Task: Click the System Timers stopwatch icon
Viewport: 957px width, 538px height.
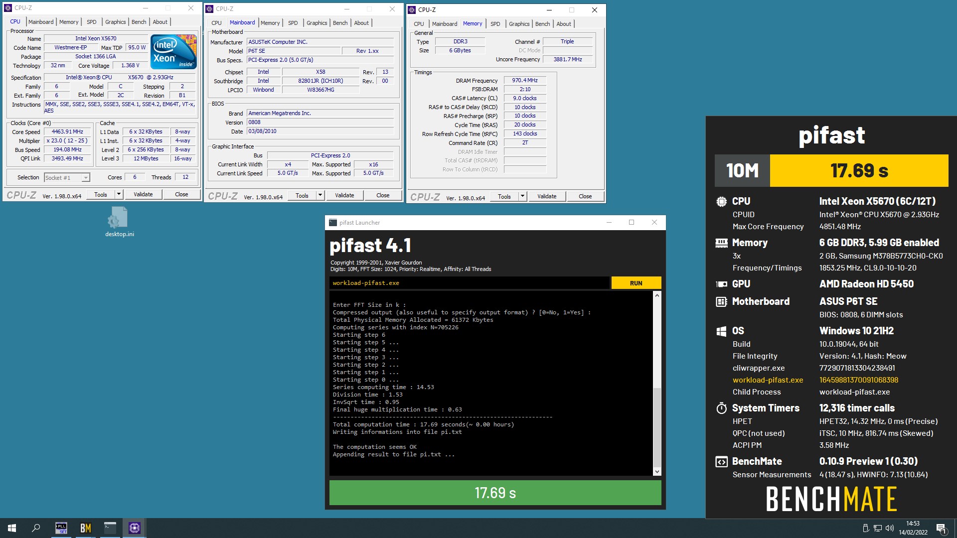Action: pos(721,408)
